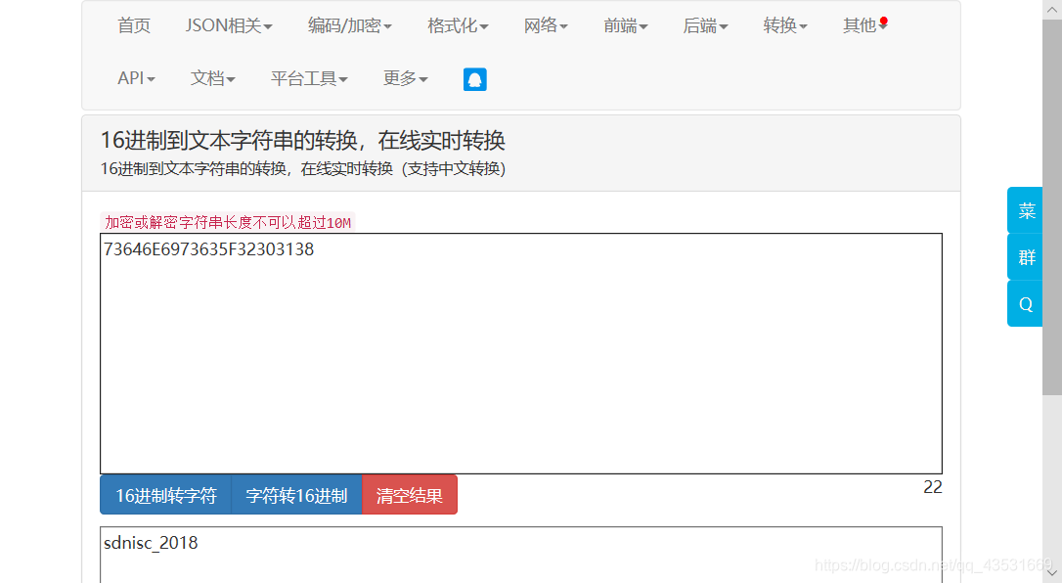Click the blue QQ penguin icon
Image resolution: width=1062 pixels, height=583 pixels.
point(475,79)
